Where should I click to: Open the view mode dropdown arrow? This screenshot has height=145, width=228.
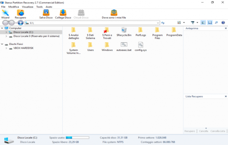pyautogui.click(x=184, y=23)
